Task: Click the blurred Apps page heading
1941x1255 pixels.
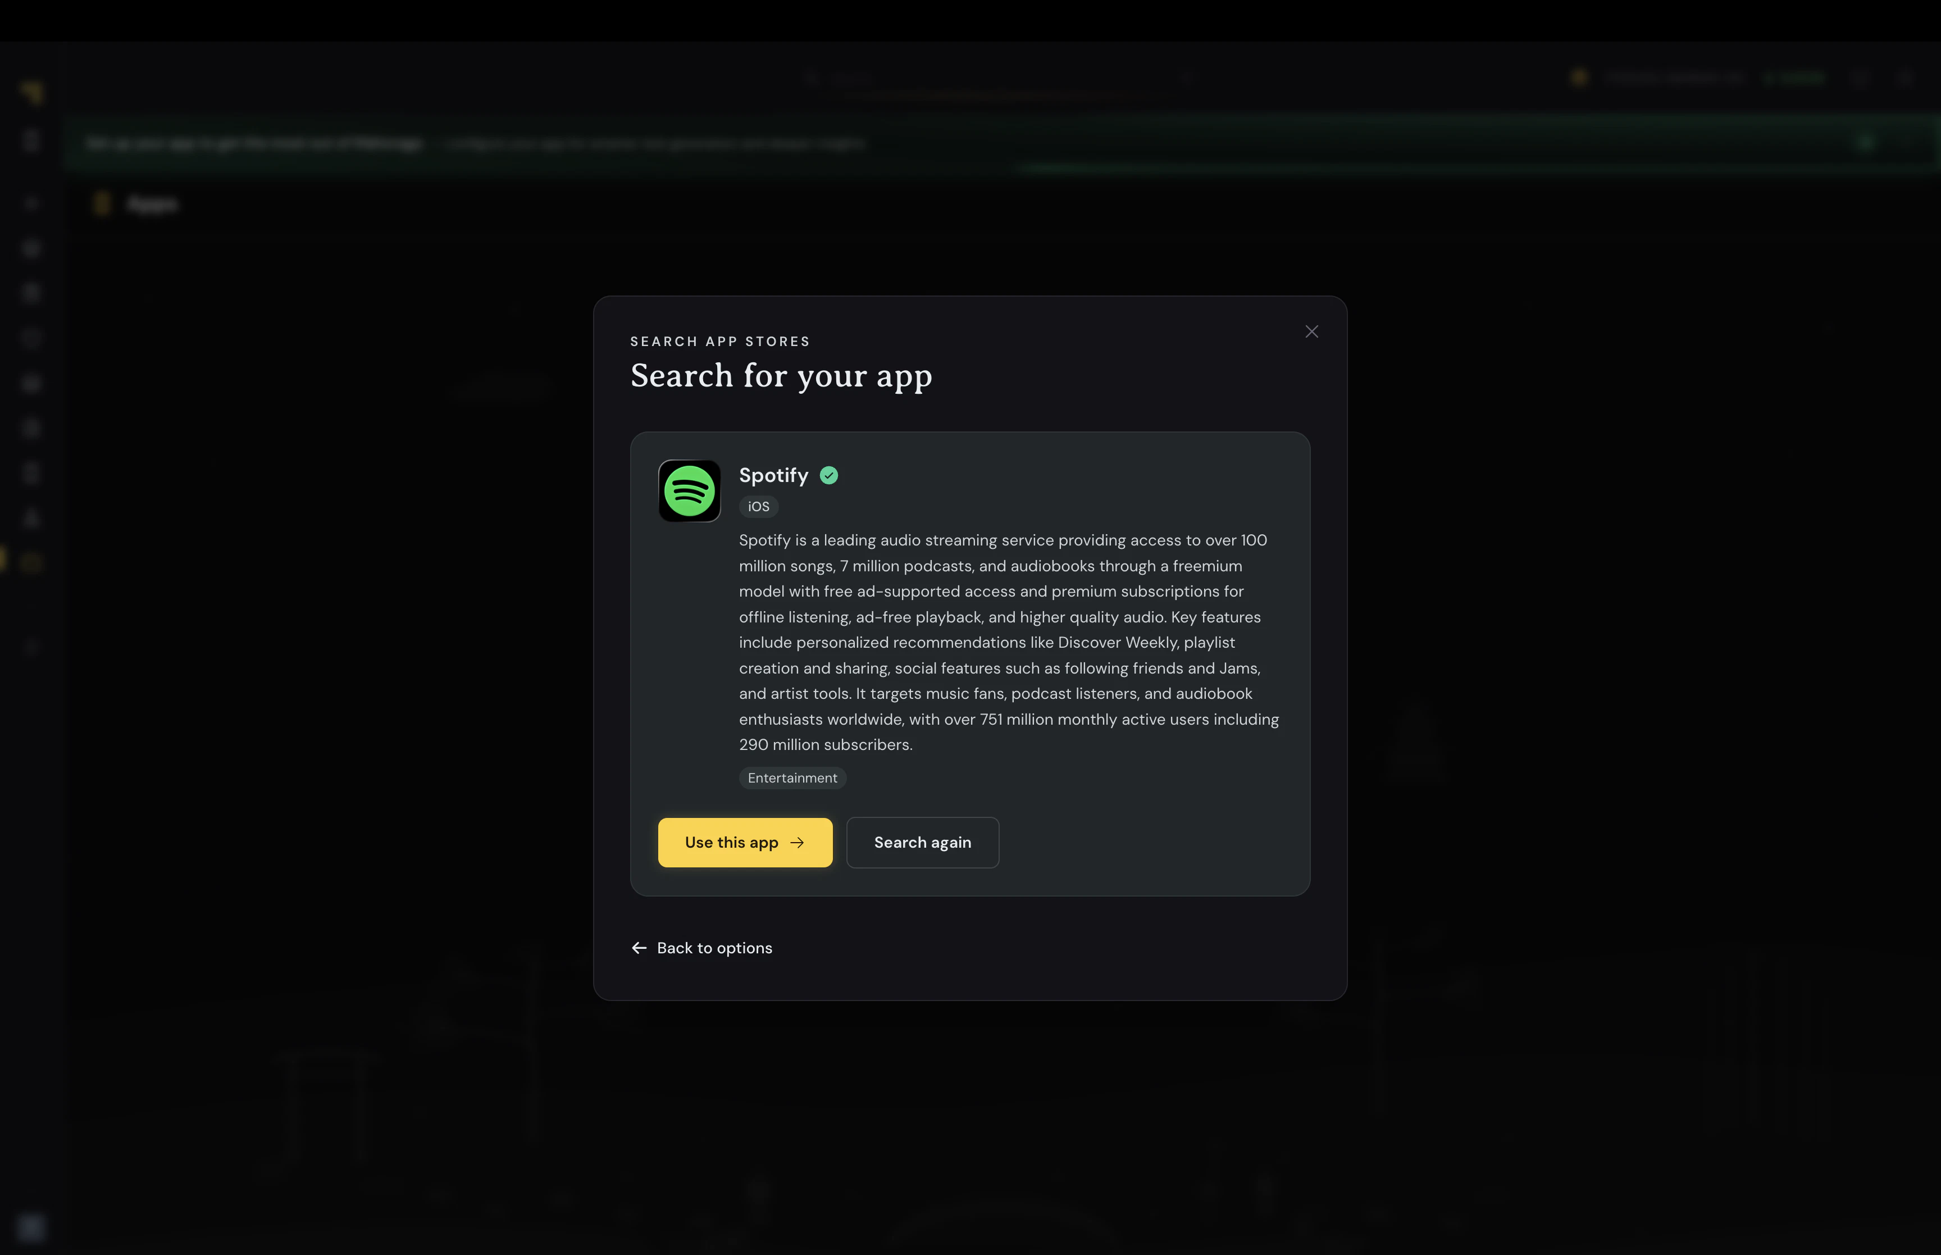Action: 152,204
